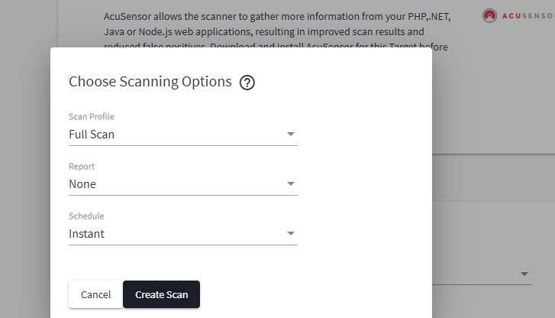The image size is (555, 318).
Task: Click the Schedule dropdown arrow
Action: tap(290, 234)
